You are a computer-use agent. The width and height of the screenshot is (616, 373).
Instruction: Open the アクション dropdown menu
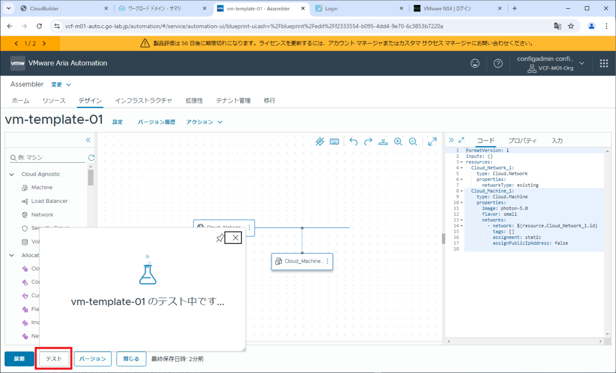pos(204,122)
